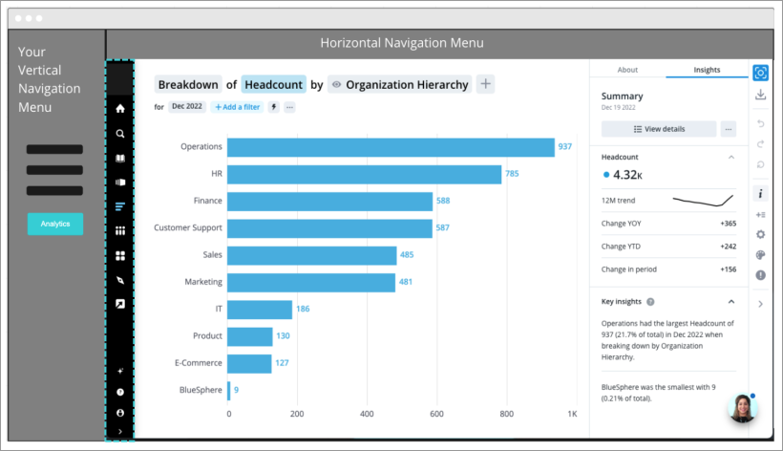This screenshot has width=783, height=451.
Task: Click the info 'i' icon in right toolbar
Action: 760,193
